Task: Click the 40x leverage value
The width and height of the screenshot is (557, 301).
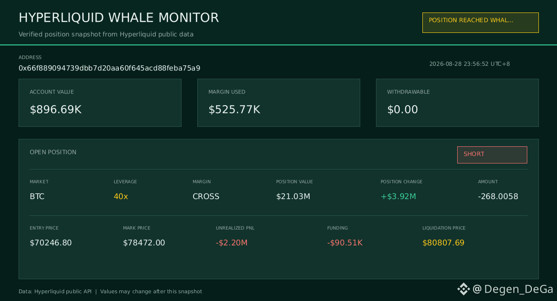Action: (121, 196)
